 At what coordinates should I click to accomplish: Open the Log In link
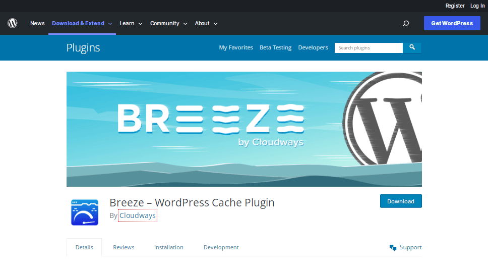click(x=477, y=6)
